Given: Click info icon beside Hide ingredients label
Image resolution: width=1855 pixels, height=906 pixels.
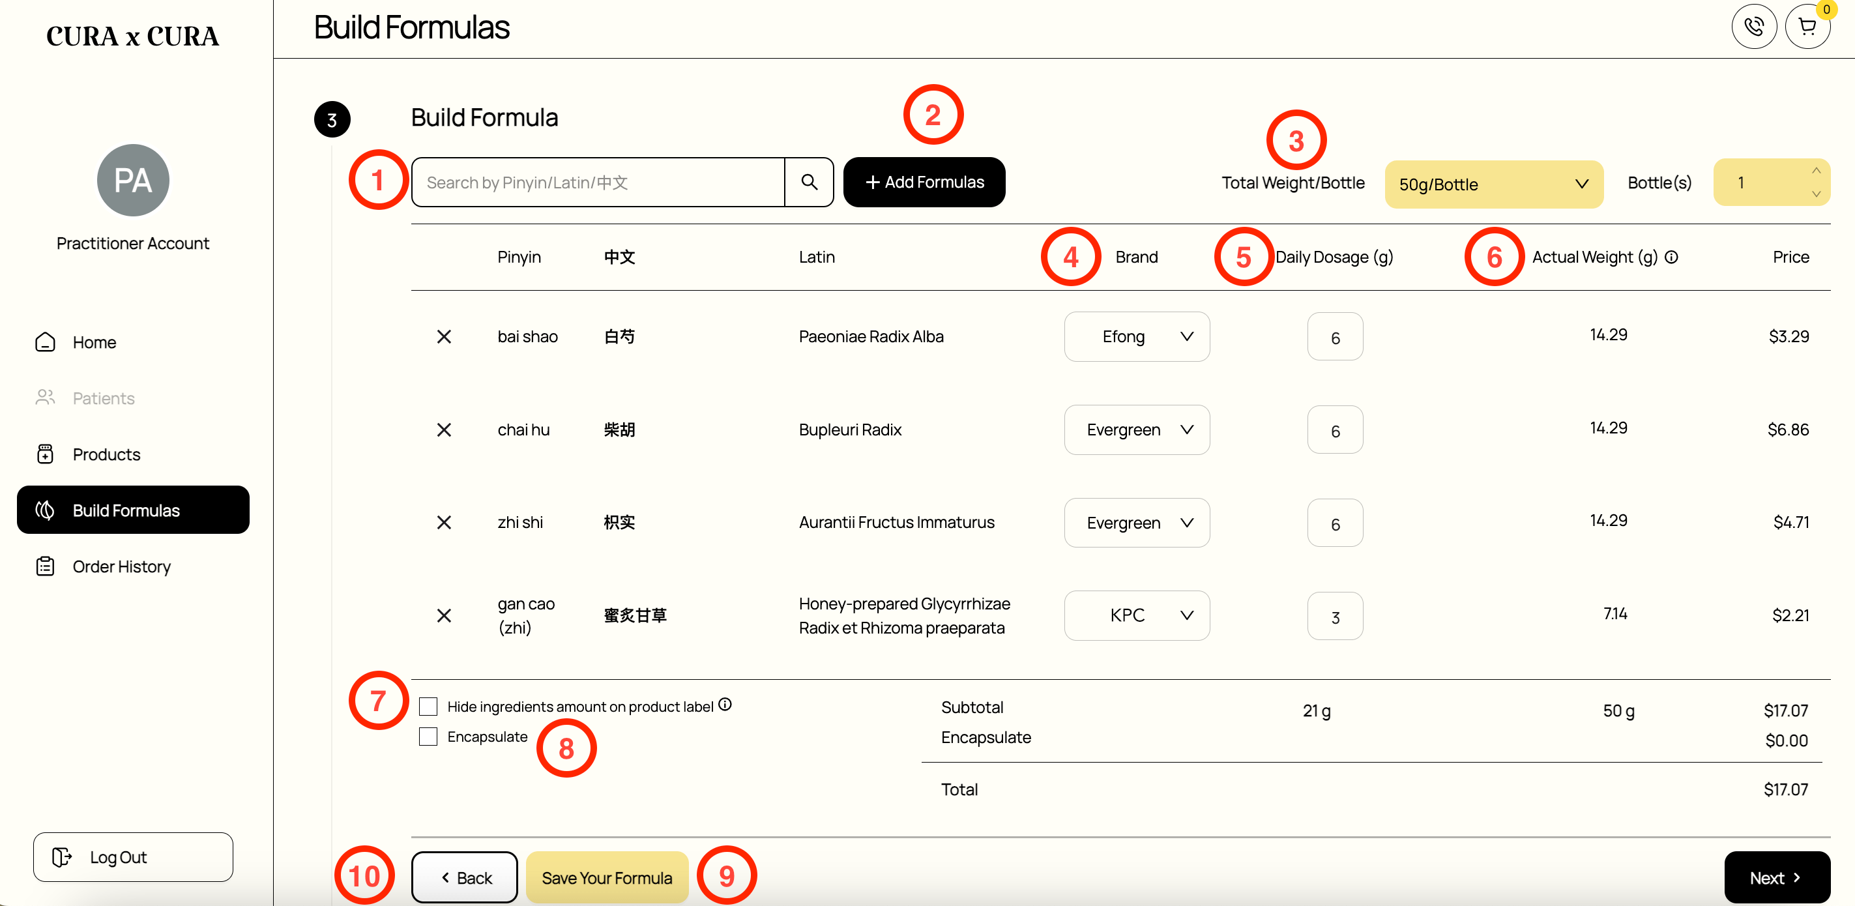Looking at the screenshot, I should (x=725, y=705).
